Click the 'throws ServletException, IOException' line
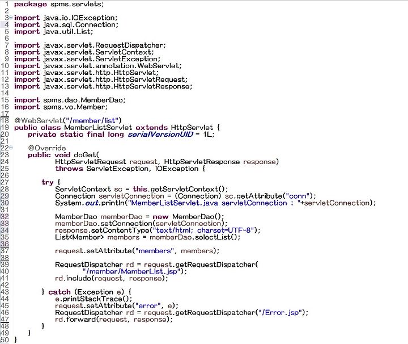Image resolution: width=408 pixels, height=344 pixels. (130, 169)
